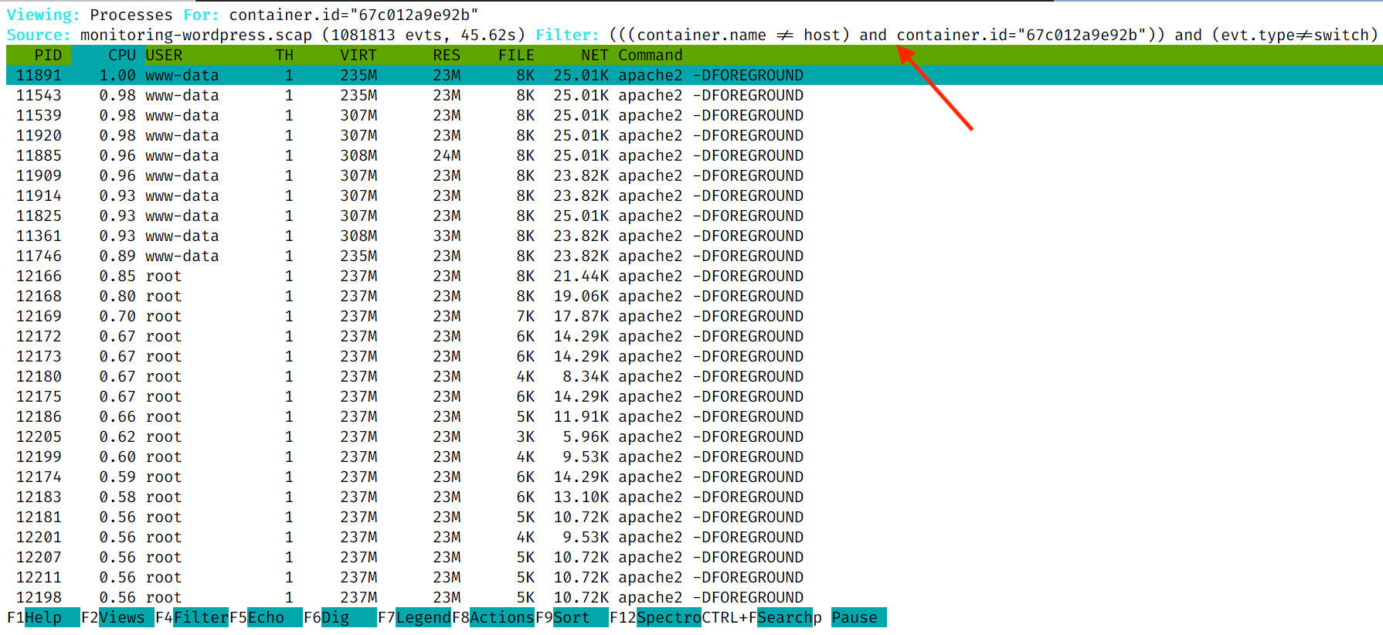Click the row for PID 11920
This screenshot has height=635, width=1383.
[695, 135]
